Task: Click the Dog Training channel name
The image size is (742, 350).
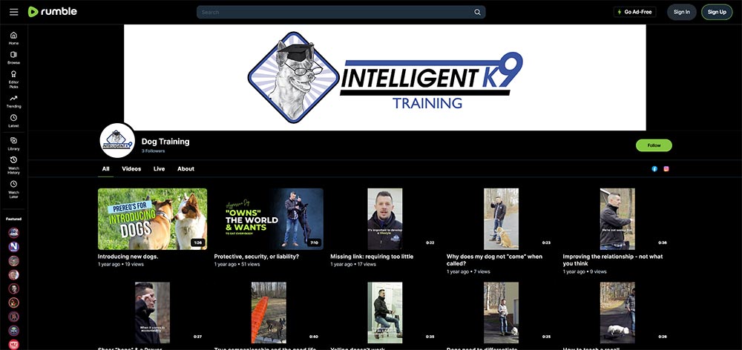Action: point(165,142)
